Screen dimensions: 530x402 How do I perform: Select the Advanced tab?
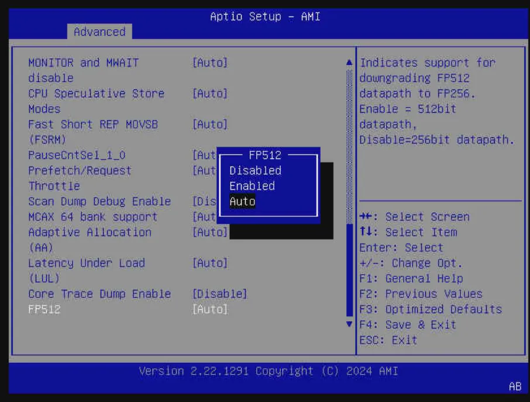click(x=99, y=32)
